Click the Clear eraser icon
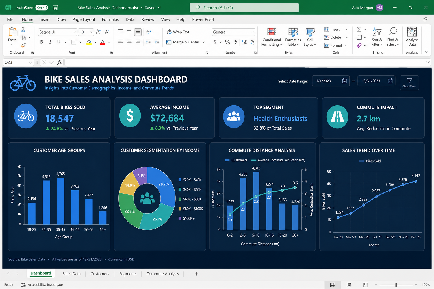 pyautogui.click(x=359, y=45)
